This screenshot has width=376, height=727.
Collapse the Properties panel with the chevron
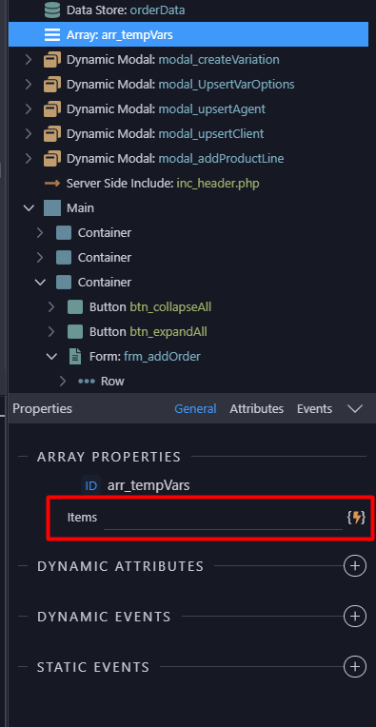pos(355,408)
